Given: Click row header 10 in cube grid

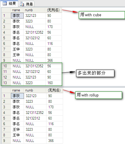Looking at the screenshot, I should [6, 66].
